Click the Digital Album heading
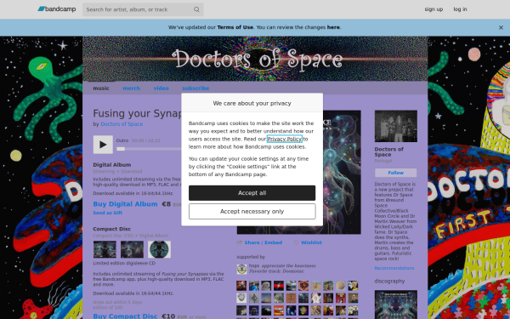 pos(112,165)
